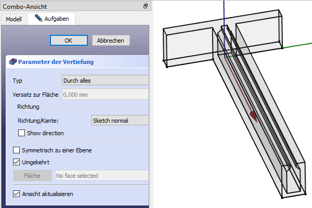This screenshot has width=312, height=208.
Task: Switch to the Modell tab
Action: pos(14,19)
